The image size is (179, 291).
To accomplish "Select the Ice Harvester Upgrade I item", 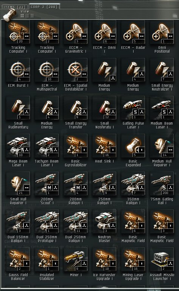I will (x=104, y=260).
